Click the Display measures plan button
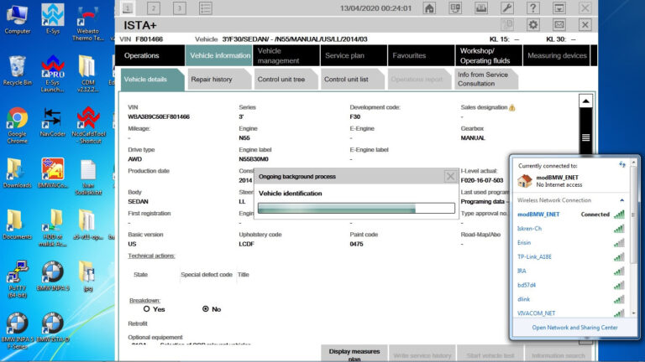This screenshot has width=645, height=362. (354, 354)
